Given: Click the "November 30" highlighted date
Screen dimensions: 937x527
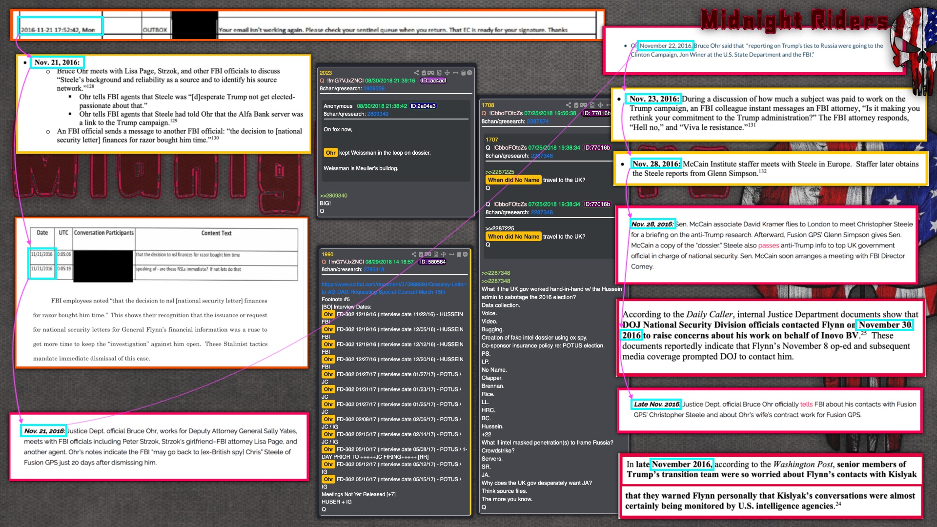Looking at the screenshot, I should [885, 325].
